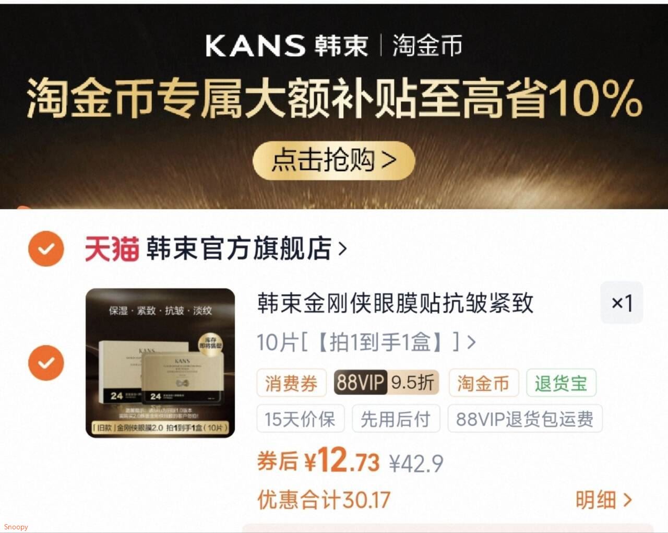Click the 天猫 logo beside store name
Image resolution: width=668 pixels, height=533 pixels.
coord(112,248)
